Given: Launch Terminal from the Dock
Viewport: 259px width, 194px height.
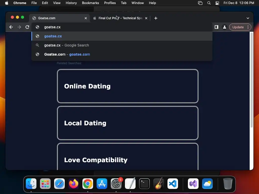Looking at the screenshot, I should pyautogui.click(x=144, y=184).
